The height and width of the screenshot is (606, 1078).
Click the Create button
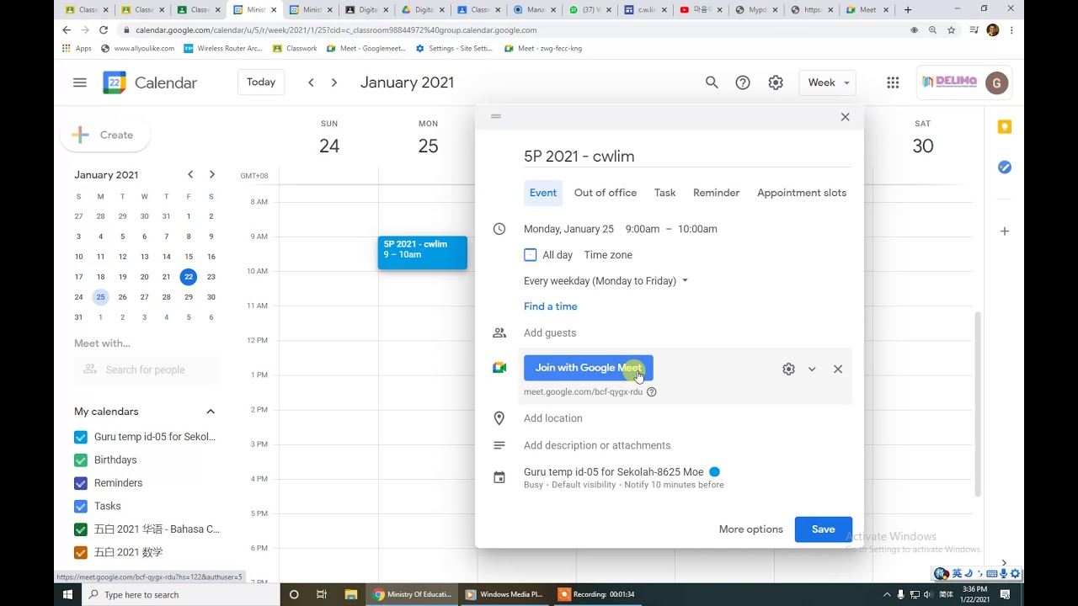(x=105, y=135)
